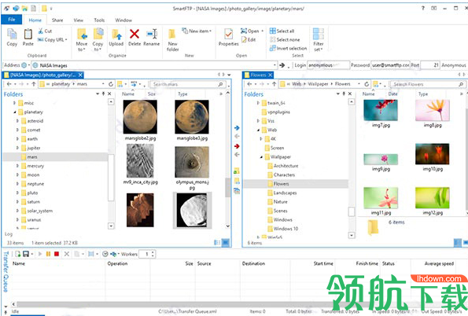468x316 pixels.
Task: Sort right pane by Date column
Action: pos(392,94)
